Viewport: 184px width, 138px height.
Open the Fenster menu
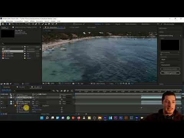pyautogui.click(x=53, y=21)
